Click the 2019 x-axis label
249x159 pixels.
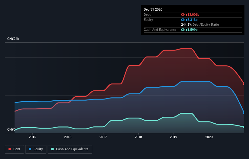[173, 137]
